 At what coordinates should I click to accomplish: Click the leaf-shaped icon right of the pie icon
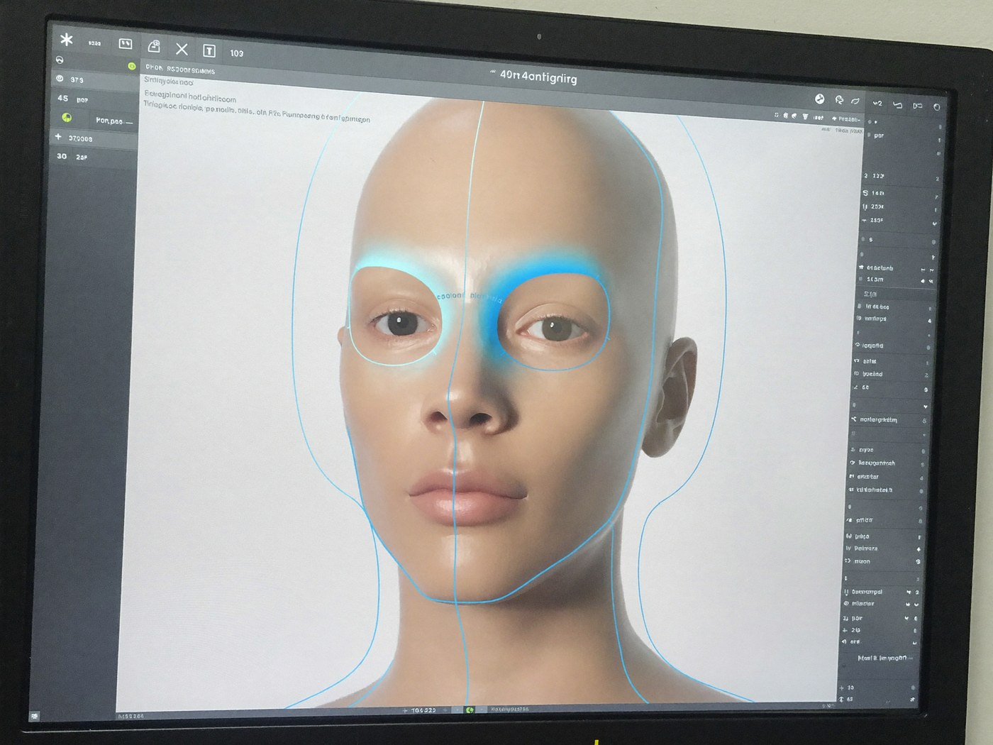point(855,101)
